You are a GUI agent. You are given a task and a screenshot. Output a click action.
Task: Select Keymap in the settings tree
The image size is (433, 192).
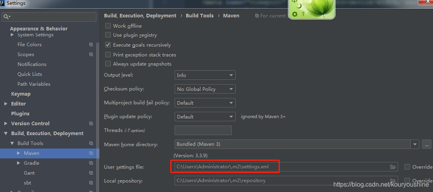[x=21, y=94]
